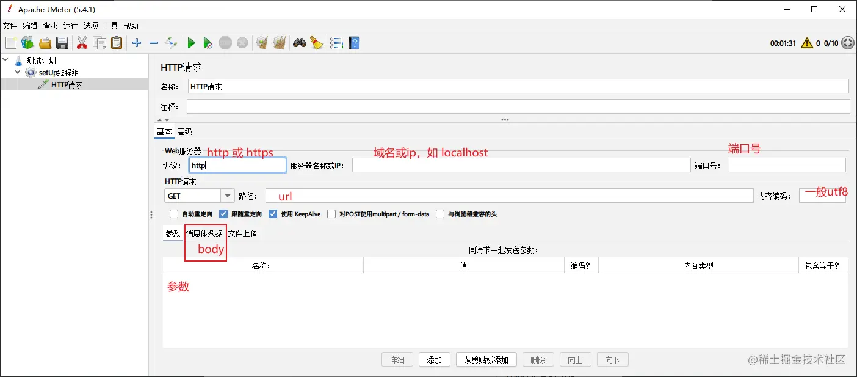Click the thread status icon at top right
This screenshot has height=377, width=857.
[x=848, y=43]
